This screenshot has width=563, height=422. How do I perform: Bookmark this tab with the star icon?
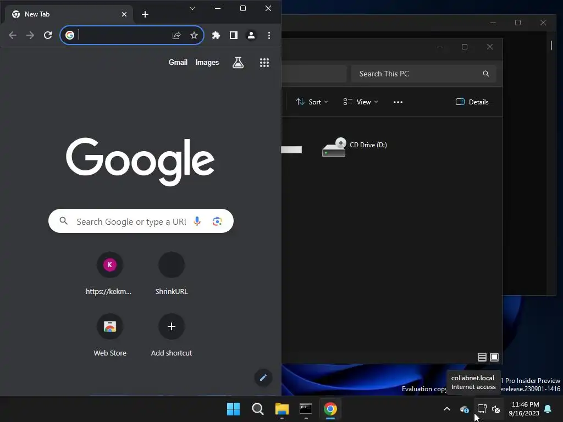[x=194, y=35]
